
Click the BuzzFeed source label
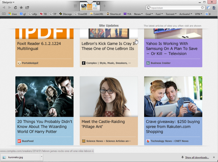click(x=26, y=141)
